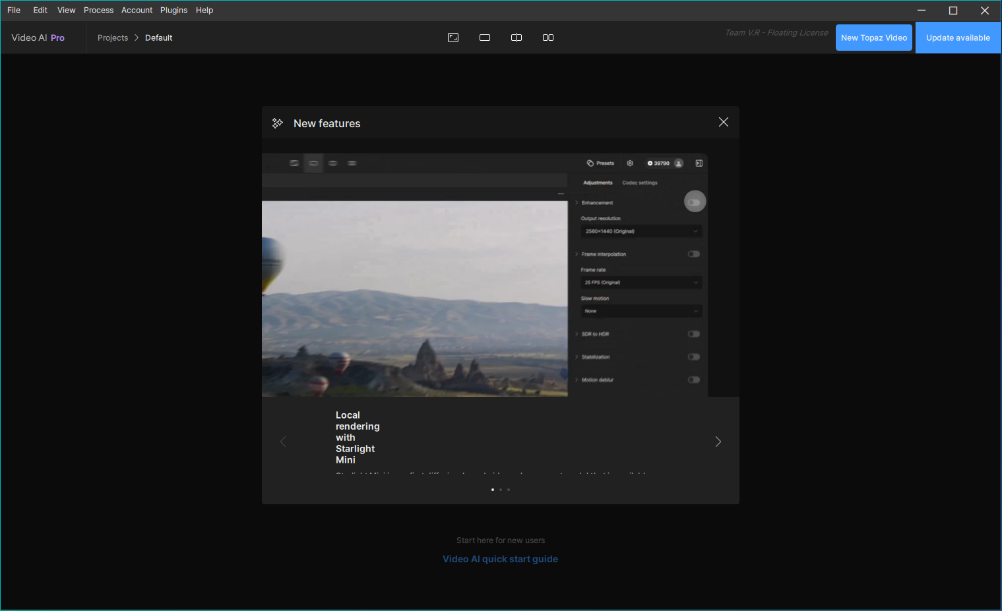The height and width of the screenshot is (611, 1002).
Task: Select the split view layout icon
Action: pos(517,38)
